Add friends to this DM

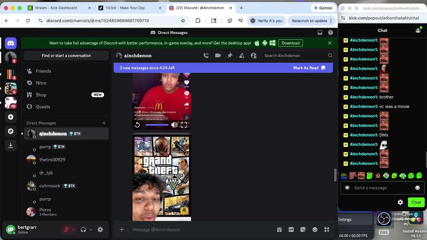point(242,56)
